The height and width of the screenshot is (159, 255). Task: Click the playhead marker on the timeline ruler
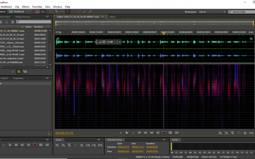[x=164, y=33]
